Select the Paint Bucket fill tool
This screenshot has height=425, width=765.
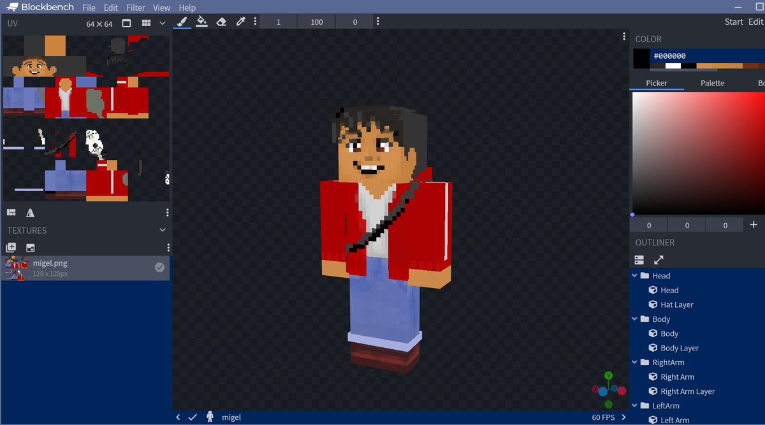tap(201, 21)
